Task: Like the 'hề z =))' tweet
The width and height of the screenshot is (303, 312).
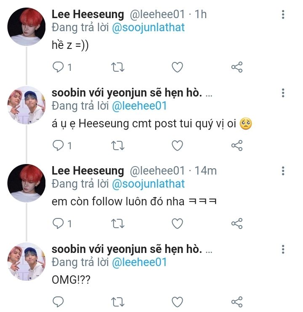Action: (177, 67)
